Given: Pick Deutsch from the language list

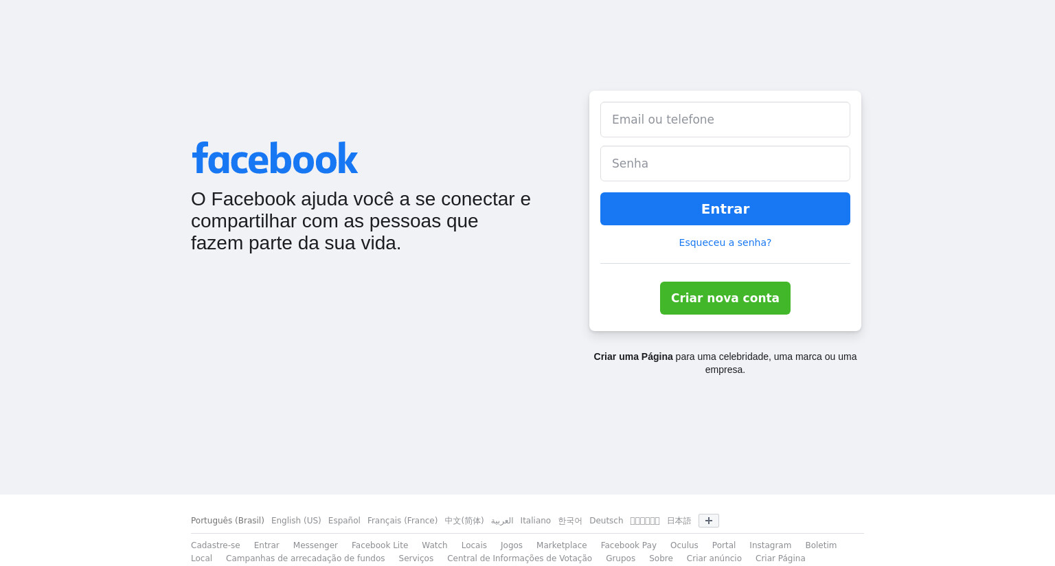Looking at the screenshot, I should (606, 521).
